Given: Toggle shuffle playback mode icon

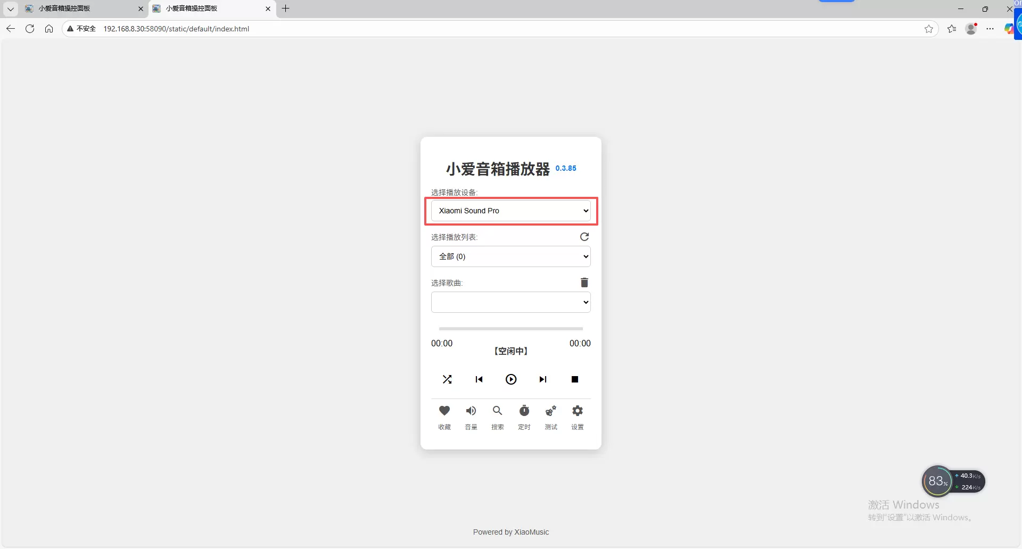Looking at the screenshot, I should click(447, 379).
